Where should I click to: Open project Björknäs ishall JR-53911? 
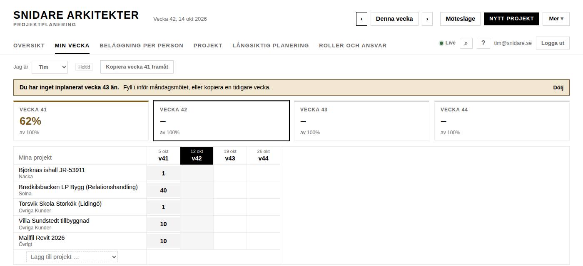(x=52, y=170)
